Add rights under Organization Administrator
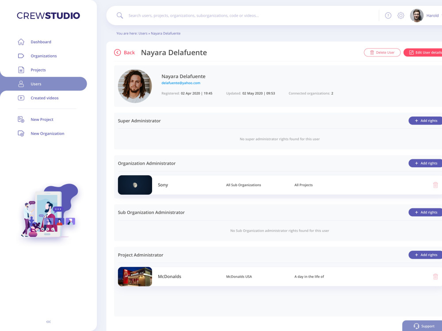The height and width of the screenshot is (331, 442). [x=425, y=163]
